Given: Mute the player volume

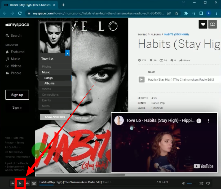Looking at the screenshot, I should click(x=184, y=183).
